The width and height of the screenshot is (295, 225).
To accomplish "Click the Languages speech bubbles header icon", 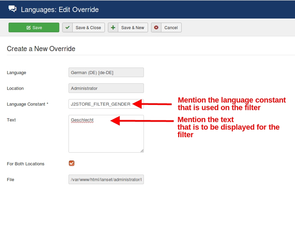I will 12,9.
